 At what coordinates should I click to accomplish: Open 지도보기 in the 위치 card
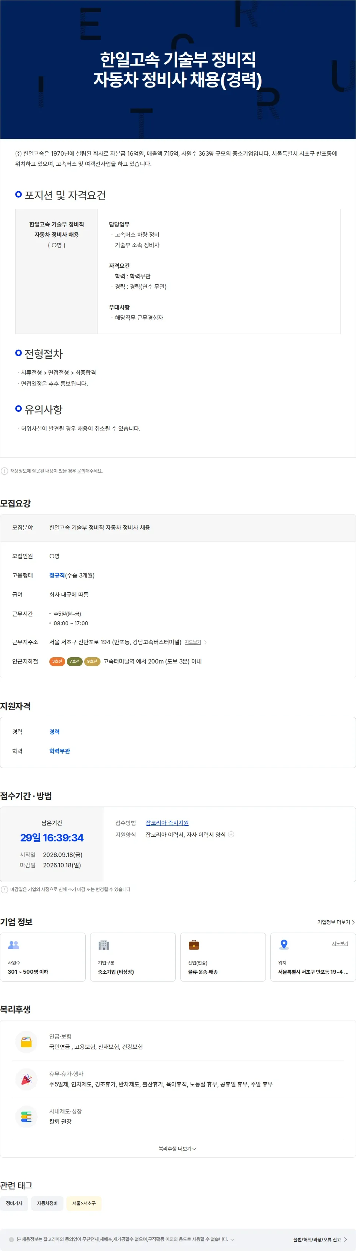tap(340, 943)
